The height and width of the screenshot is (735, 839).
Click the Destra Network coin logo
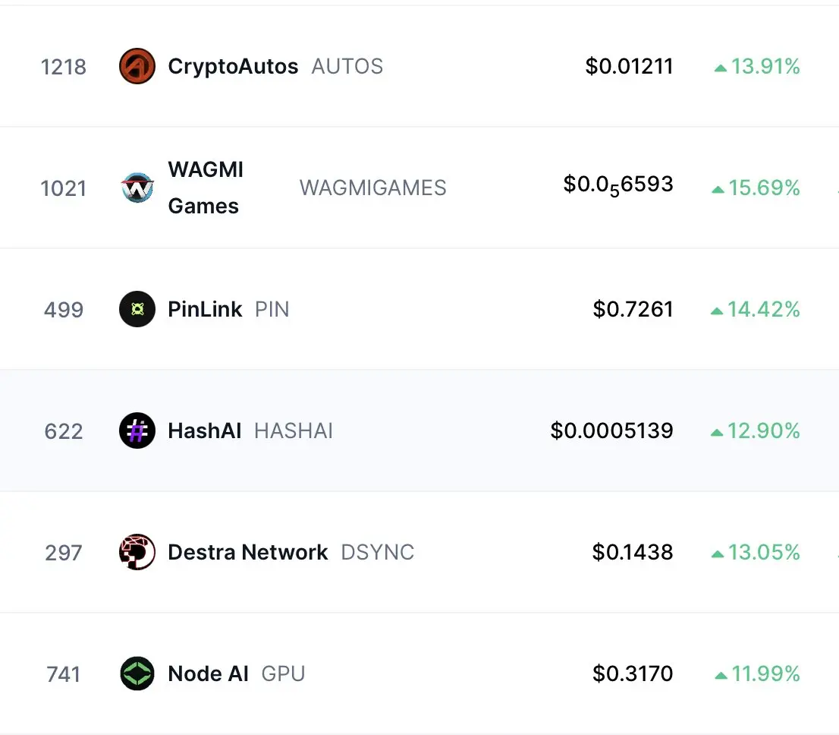[x=137, y=552]
